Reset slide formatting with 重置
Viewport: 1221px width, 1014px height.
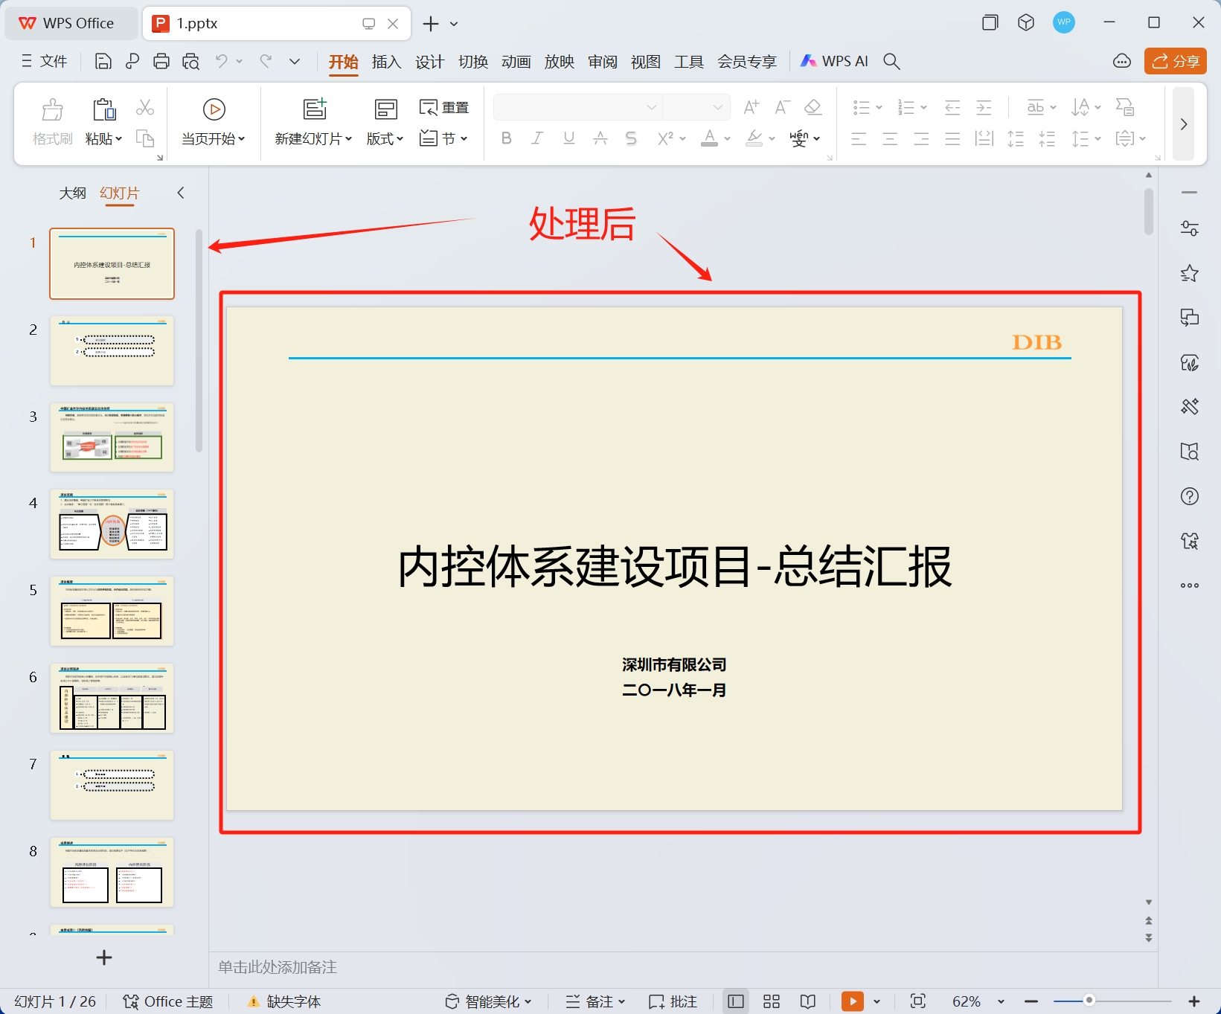444,106
